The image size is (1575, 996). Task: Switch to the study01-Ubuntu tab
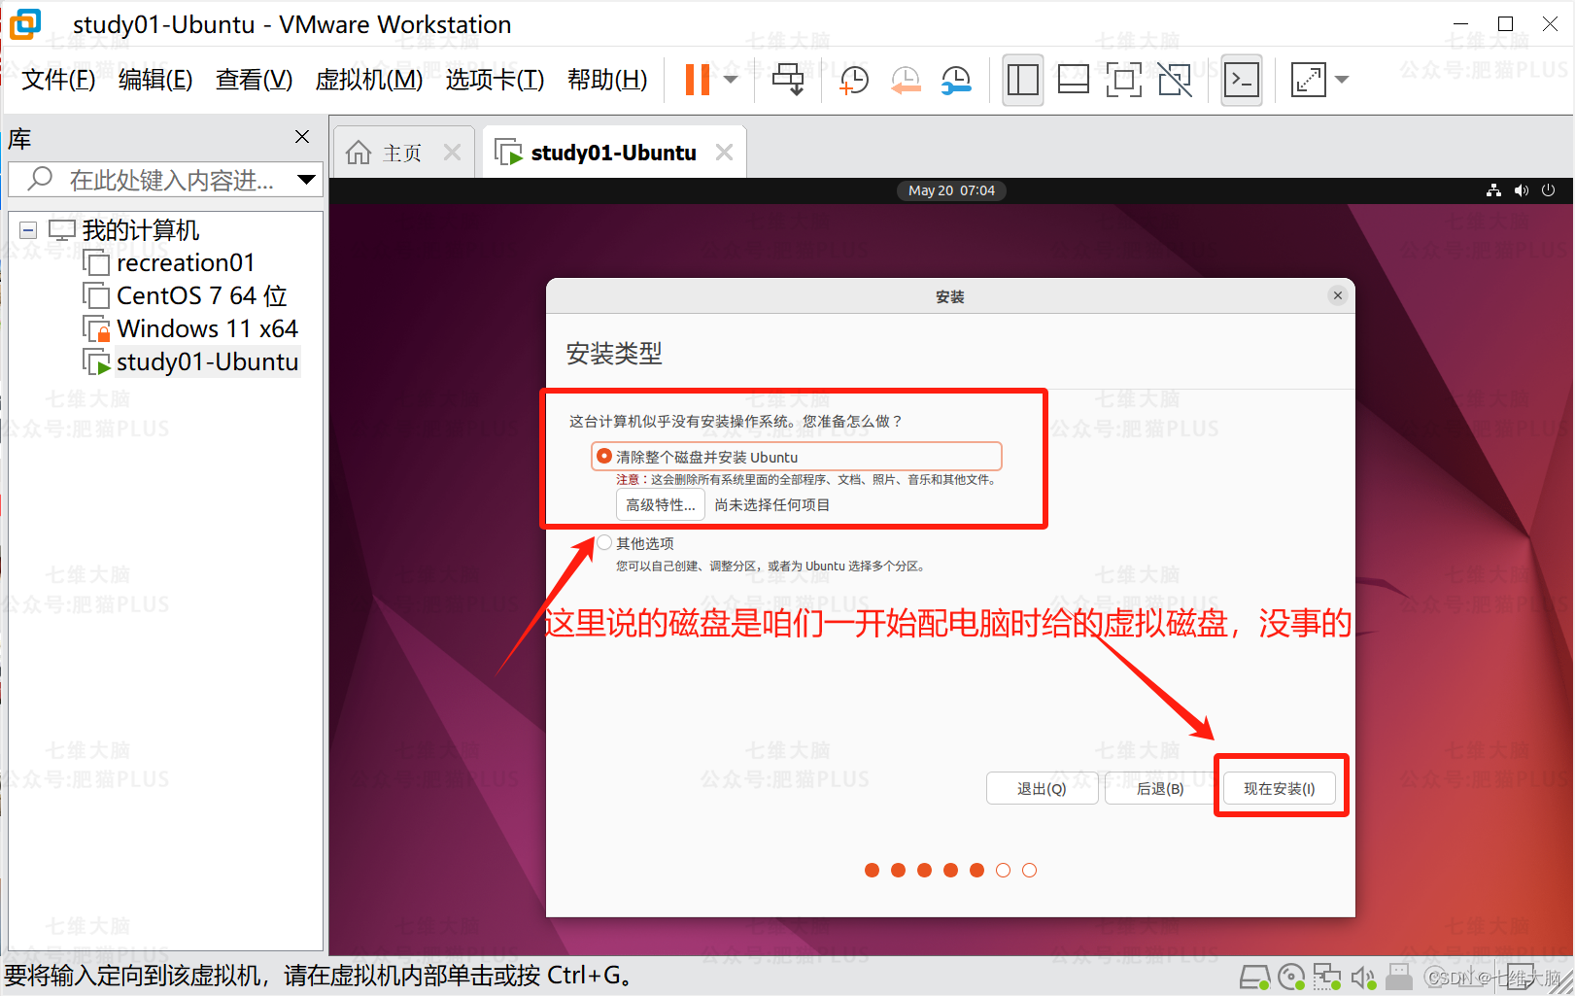coord(613,153)
